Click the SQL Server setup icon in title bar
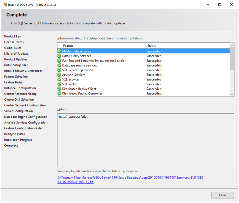 [5, 5]
